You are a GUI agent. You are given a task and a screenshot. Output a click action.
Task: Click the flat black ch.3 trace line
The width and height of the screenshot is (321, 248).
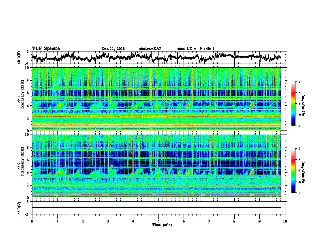click(x=156, y=207)
